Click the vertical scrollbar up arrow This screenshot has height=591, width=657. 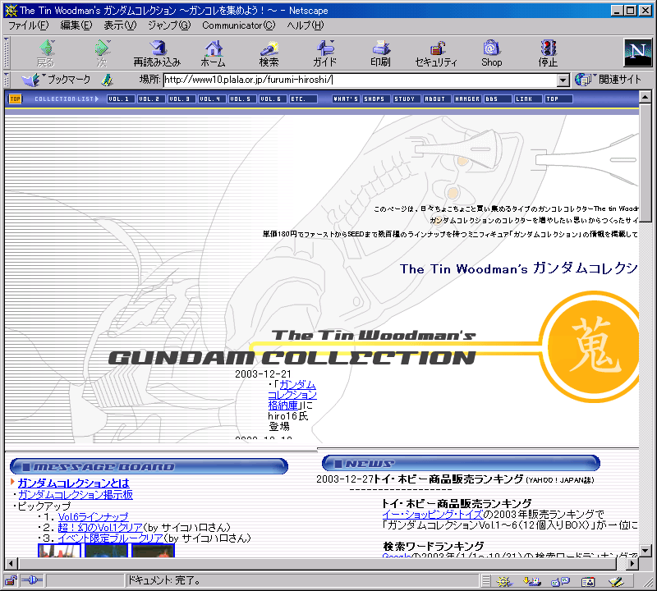646,97
